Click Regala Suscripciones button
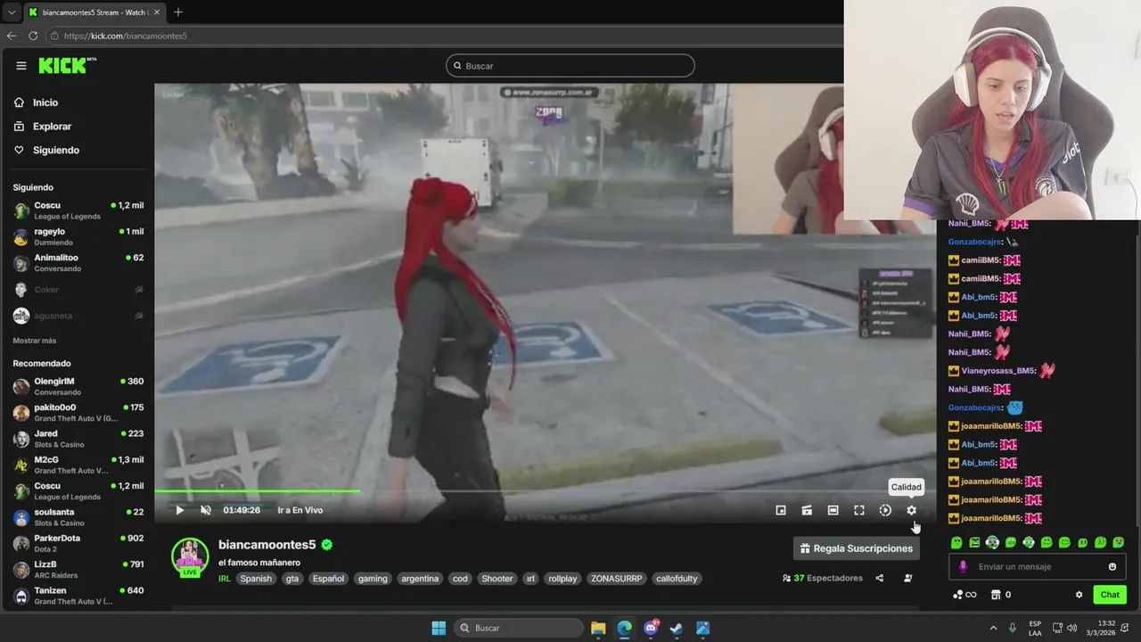This screenshot has height=642, width=1141. (857, 548)
